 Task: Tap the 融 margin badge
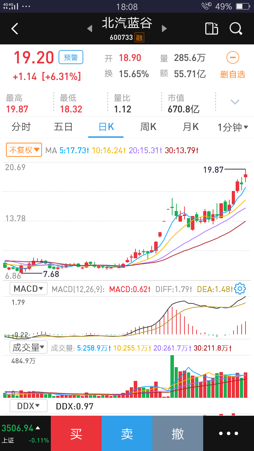coord(139,37)
